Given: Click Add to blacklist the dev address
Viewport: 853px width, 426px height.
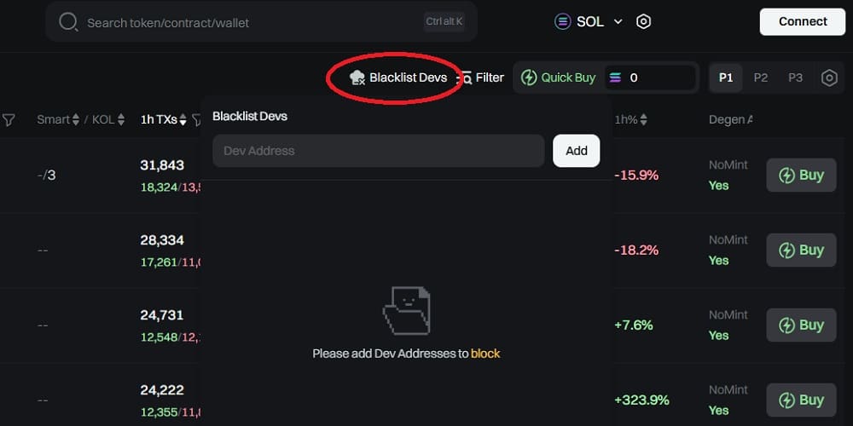Looking at the screenshot, I should pos(577,151).
